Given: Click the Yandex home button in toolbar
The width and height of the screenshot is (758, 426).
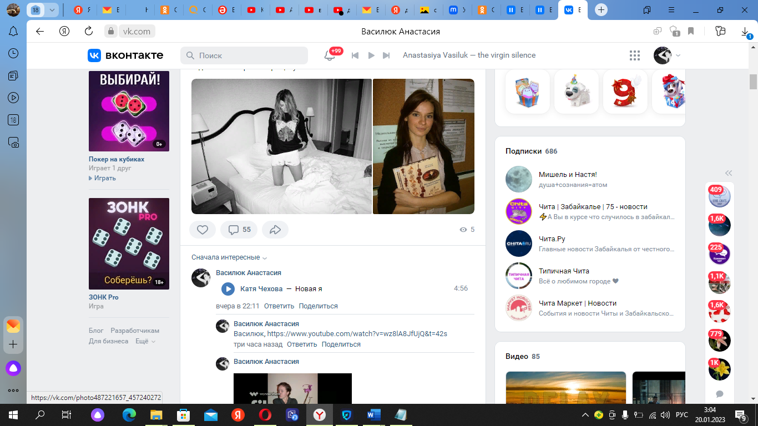Looking at the screenshot, I should tap(64, 32).
